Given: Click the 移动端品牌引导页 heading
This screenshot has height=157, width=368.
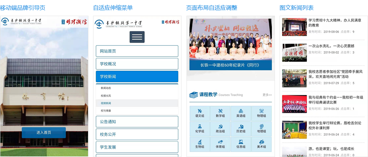Looking at the screenshot, I should pyautogui.click(x=23, y=8).
